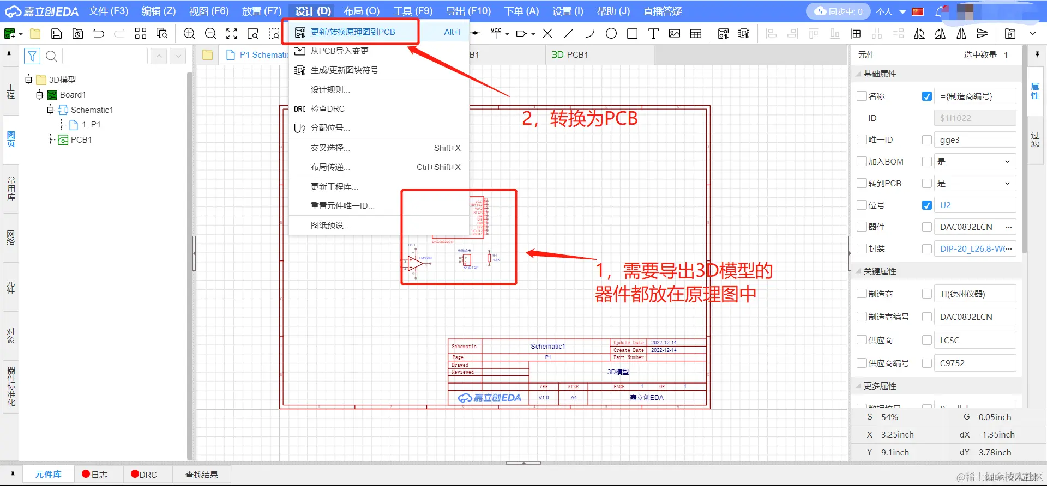Click the 位号 value field U2

[x=975, y=205]
